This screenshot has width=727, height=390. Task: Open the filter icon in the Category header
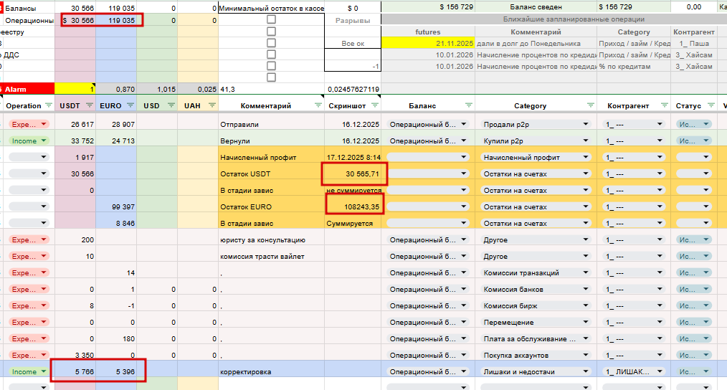590,105
